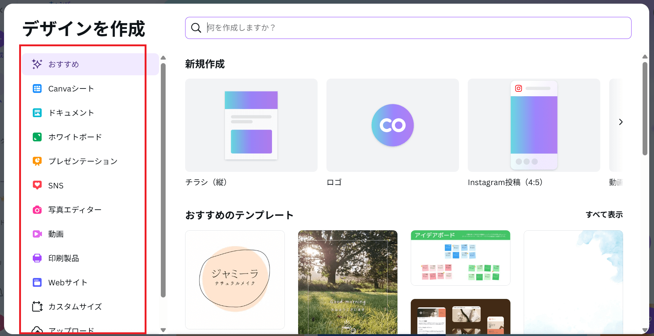Viewport: 654px width, 336px height.
Task: Click the ホワイトボード green icon
Action: 37,137
